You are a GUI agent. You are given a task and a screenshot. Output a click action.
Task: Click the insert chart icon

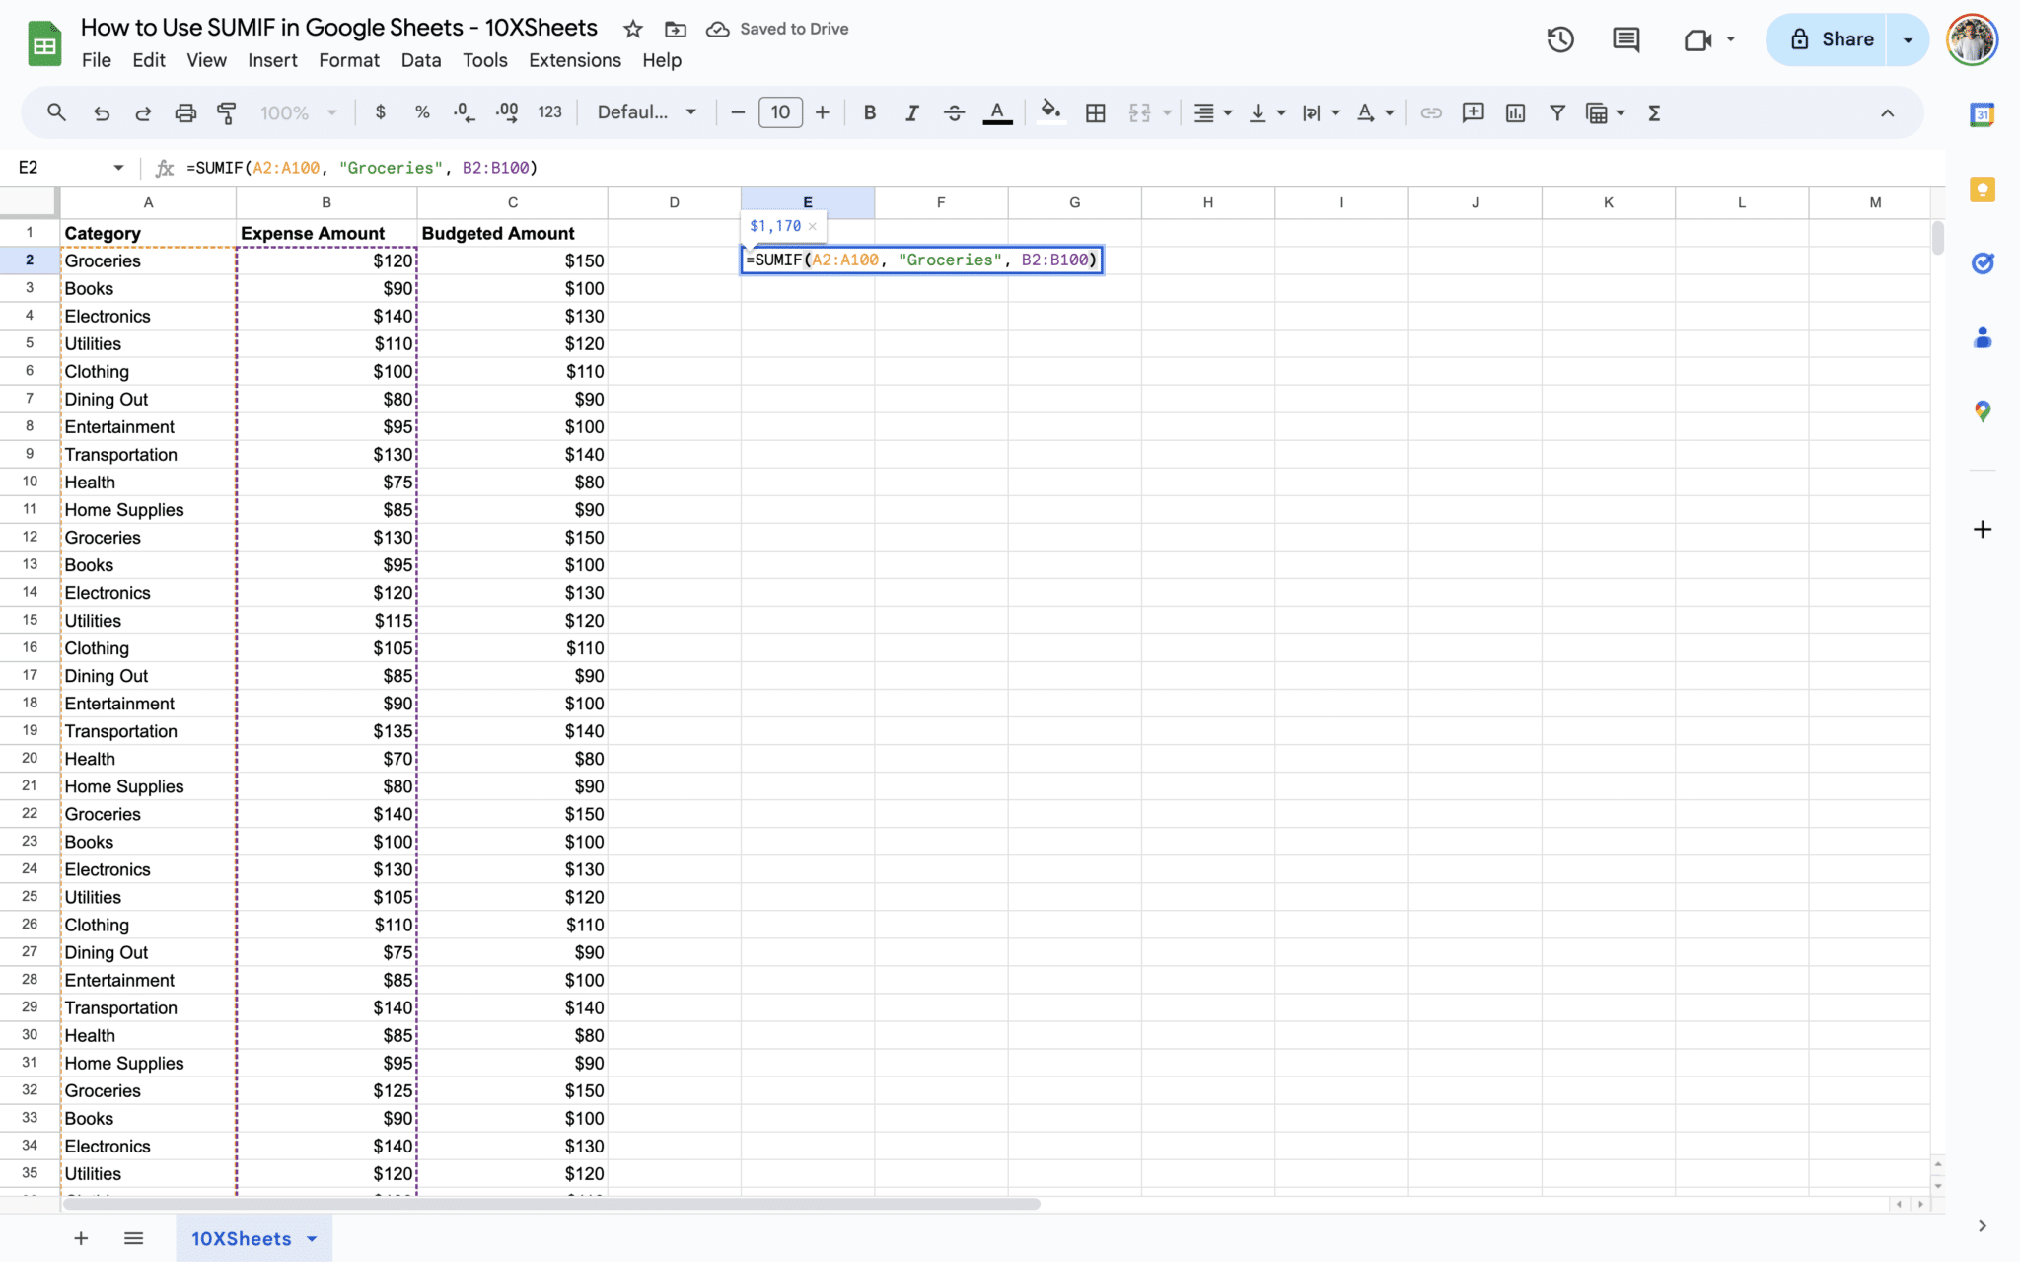point(1515,112)
